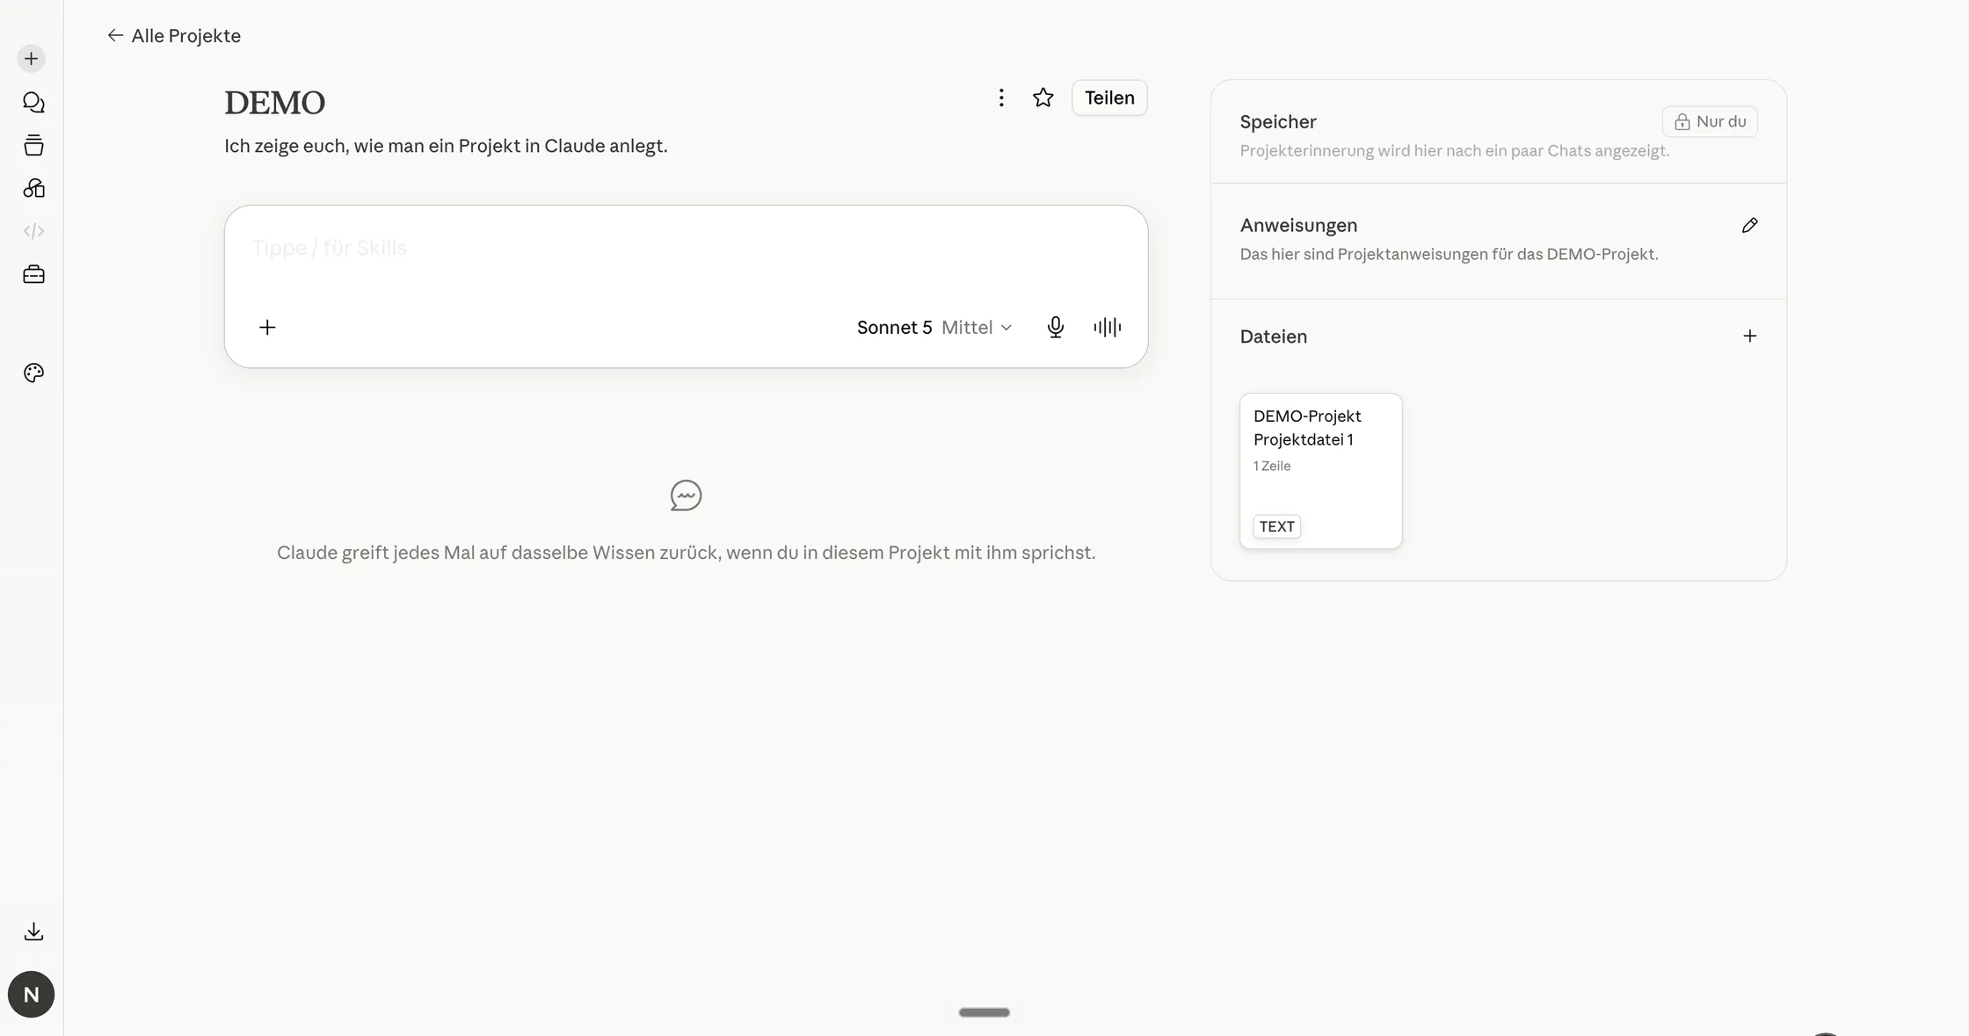Image resolution: width=1969 pixels, height=1036 pixels.
Task: Click the Dateien heading
Action: (x=1274, y=337)
